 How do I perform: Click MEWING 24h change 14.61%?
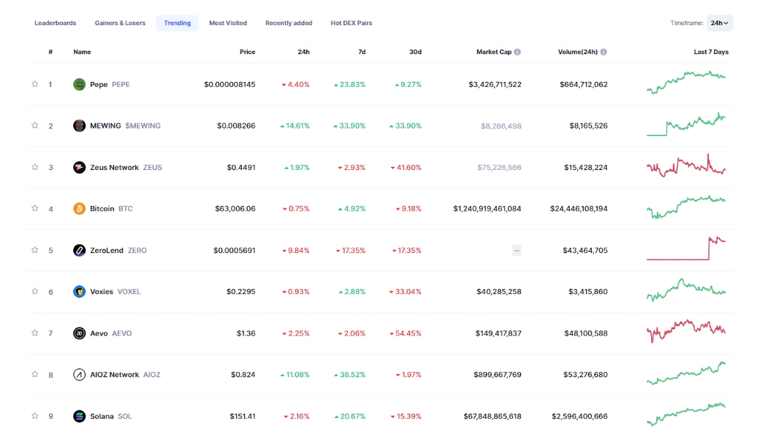295,126
